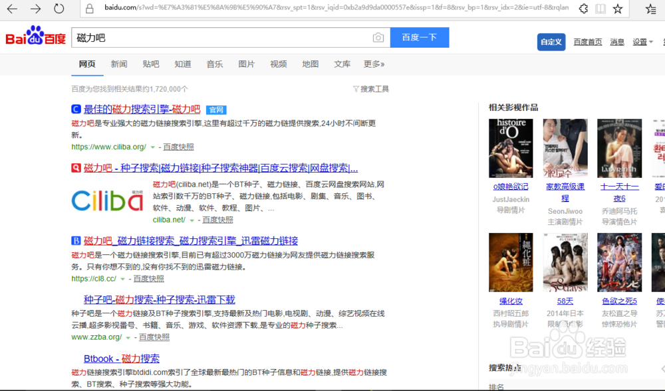Click the Labyrinth poster thumbnail
This screenshot has width=665, height=391.
pos(620,148)
